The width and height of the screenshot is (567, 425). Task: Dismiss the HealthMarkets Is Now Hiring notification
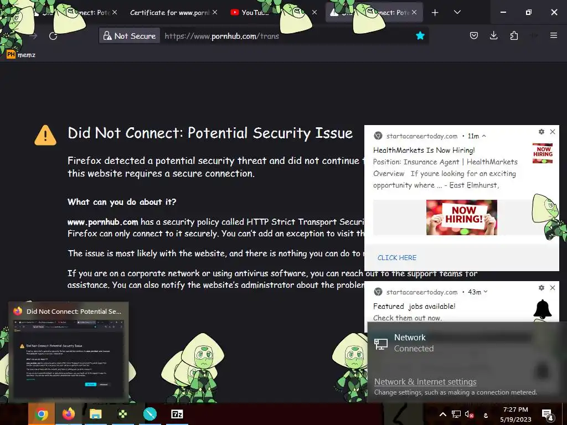(x=553, y=132)
